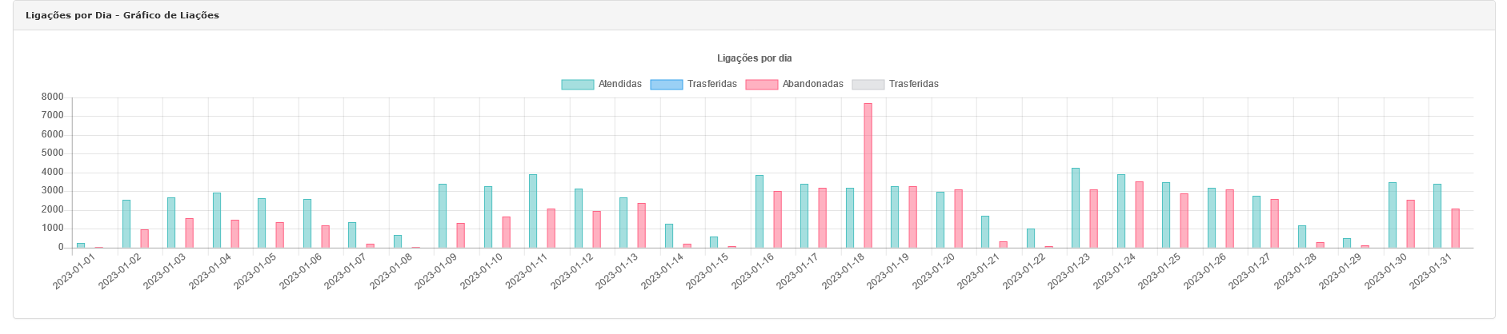Viewport: 1507px width, 334px height.
Task: Click the tallest pink bar on 2023-01-18
Action: point(868,175)
